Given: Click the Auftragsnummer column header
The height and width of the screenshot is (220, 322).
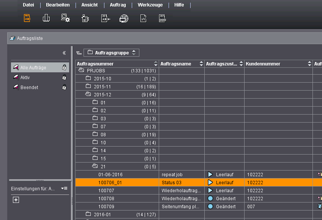Looking at the screenshot, I should [117, 64].
